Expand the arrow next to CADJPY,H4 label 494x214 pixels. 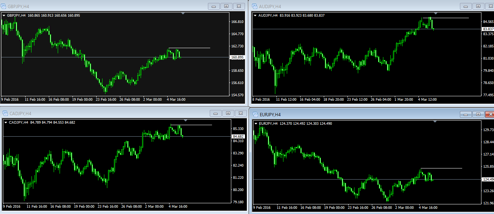point(6,123)
